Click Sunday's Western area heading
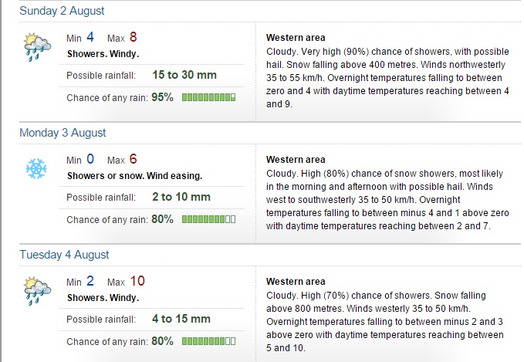Image resolution: width=524 pixels, height=362 pixels. (296, 38)
